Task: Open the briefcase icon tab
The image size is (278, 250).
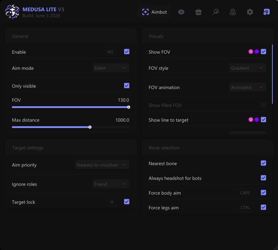Action: (198, 12)
